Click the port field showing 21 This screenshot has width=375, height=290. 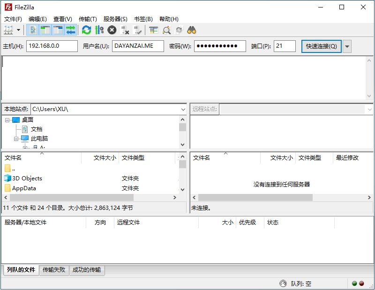pos(285,46)
